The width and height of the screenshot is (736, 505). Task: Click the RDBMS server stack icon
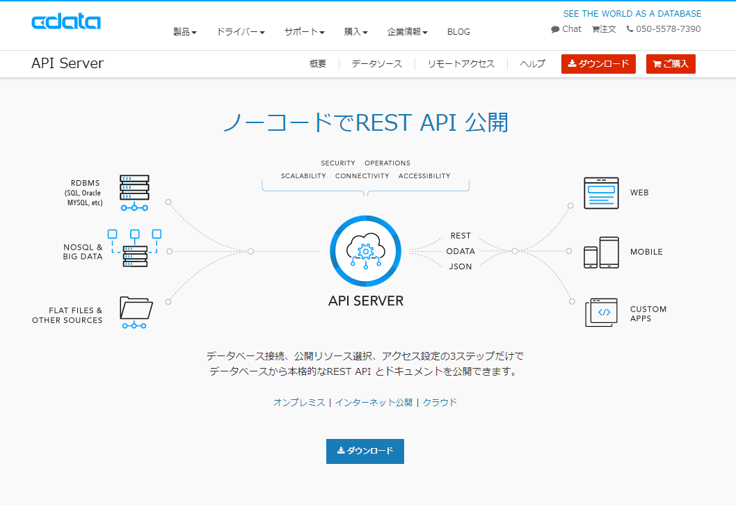134,193
